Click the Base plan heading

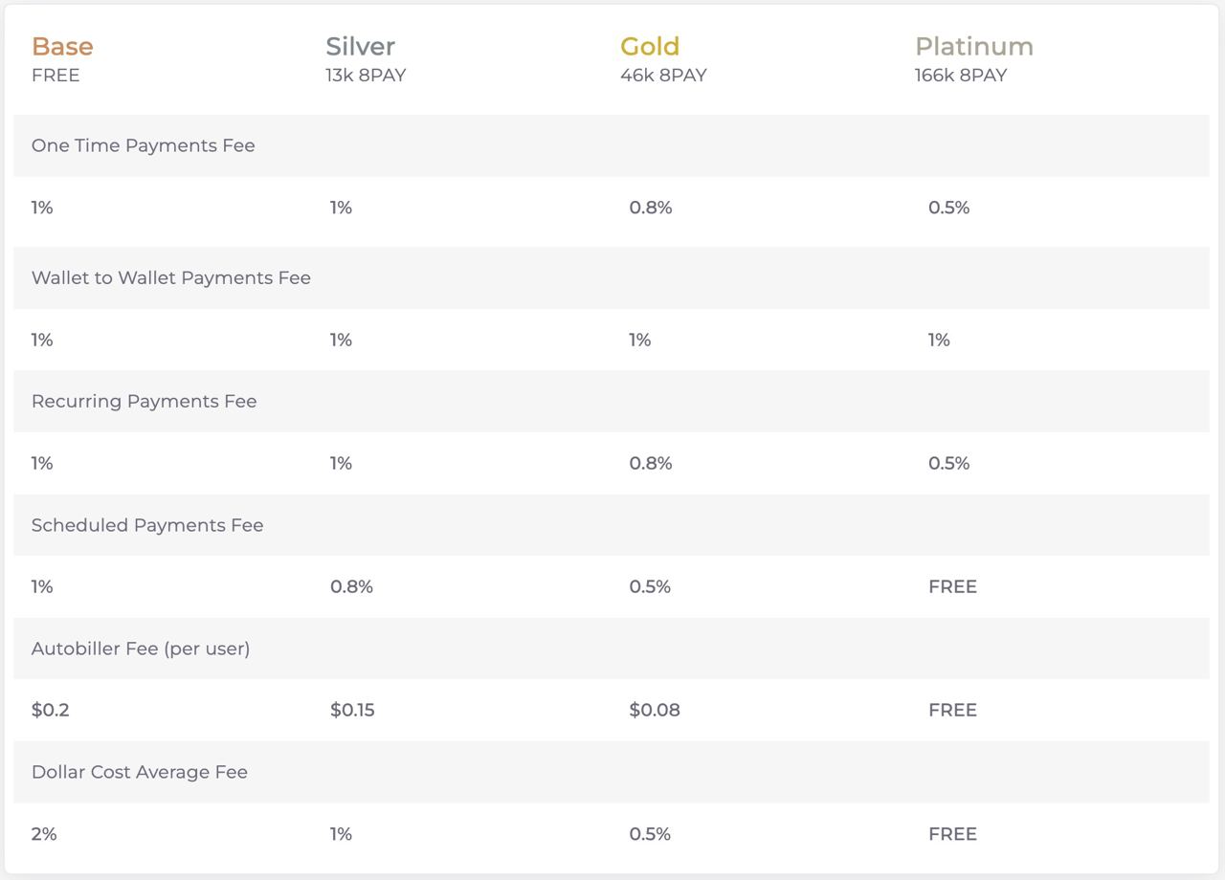click(62, 46)
